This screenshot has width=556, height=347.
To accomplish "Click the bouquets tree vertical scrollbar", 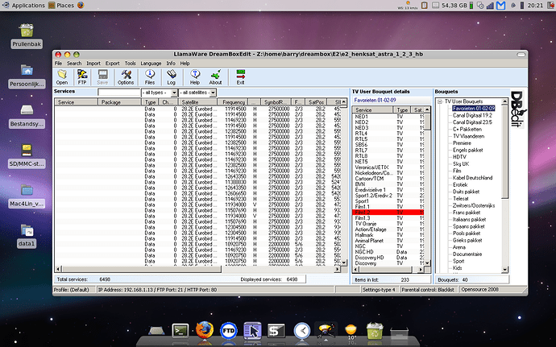I will click(505, 185).
